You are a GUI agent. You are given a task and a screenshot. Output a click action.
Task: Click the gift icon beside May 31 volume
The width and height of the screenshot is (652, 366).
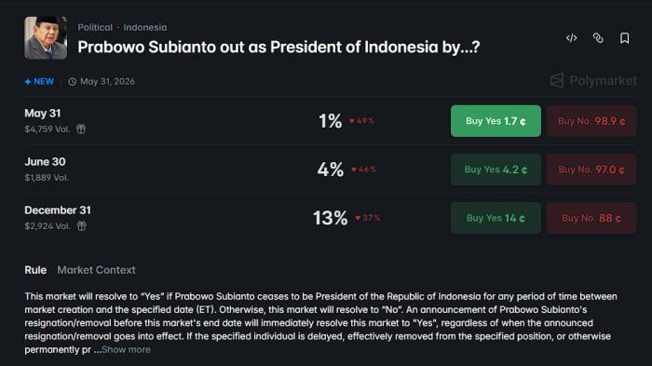(81, 129)
